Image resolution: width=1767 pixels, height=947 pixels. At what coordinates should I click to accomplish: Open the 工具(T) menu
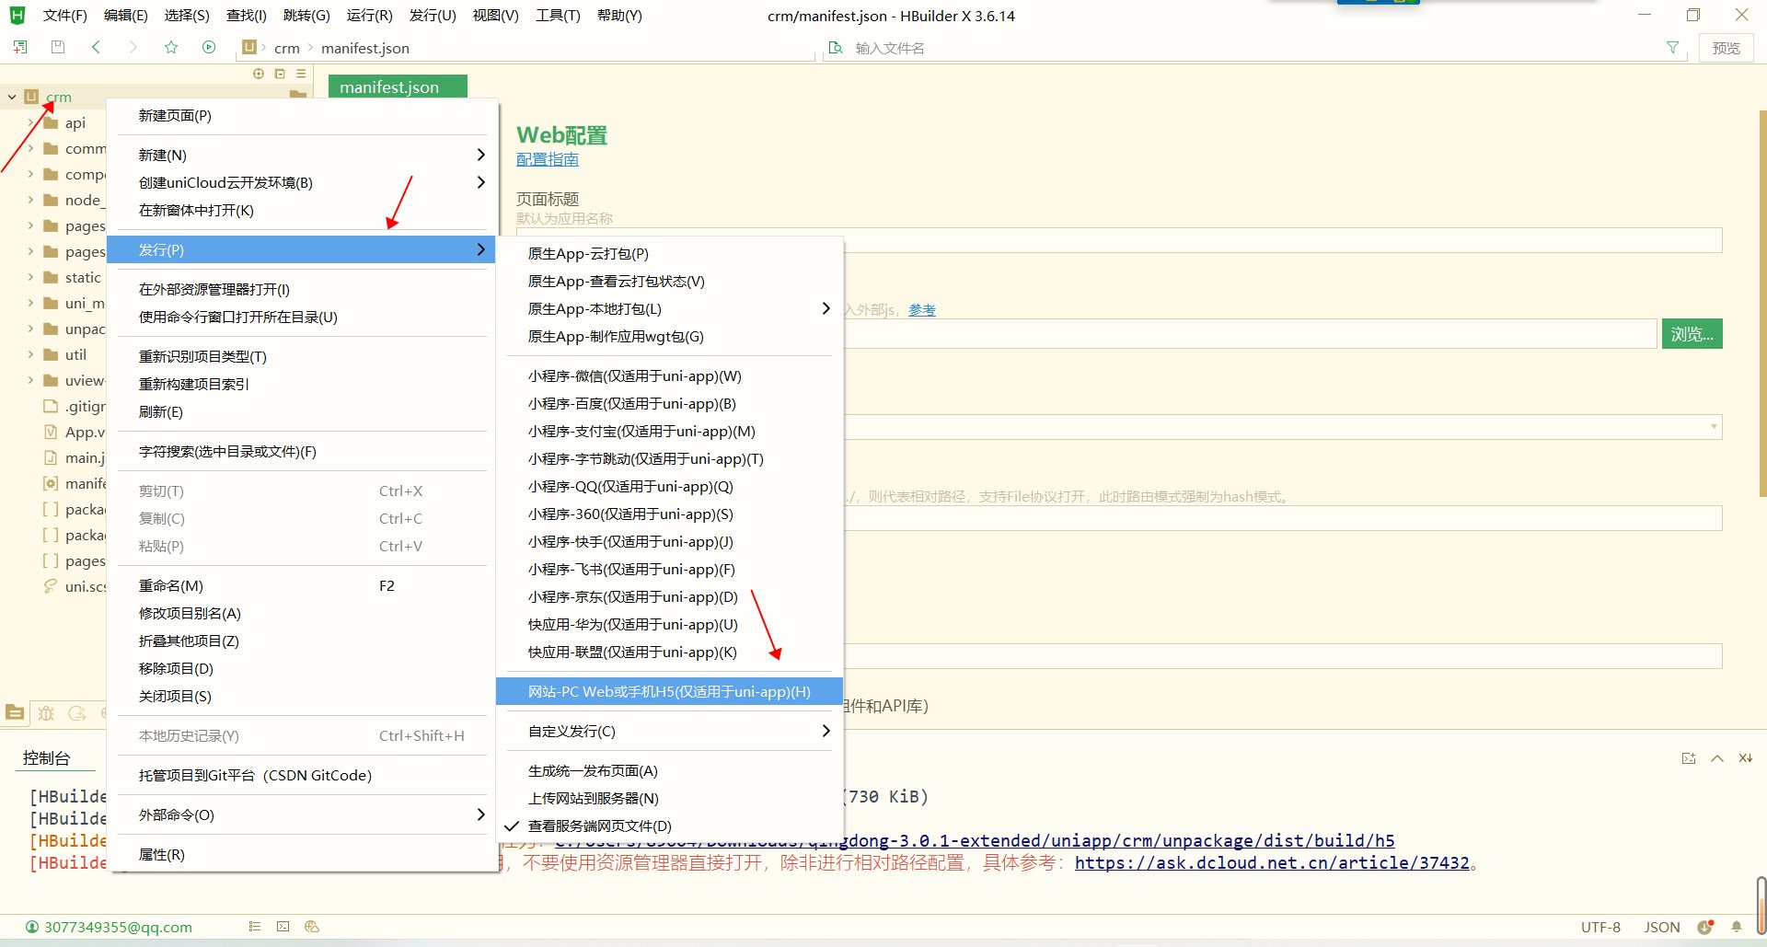558,16
